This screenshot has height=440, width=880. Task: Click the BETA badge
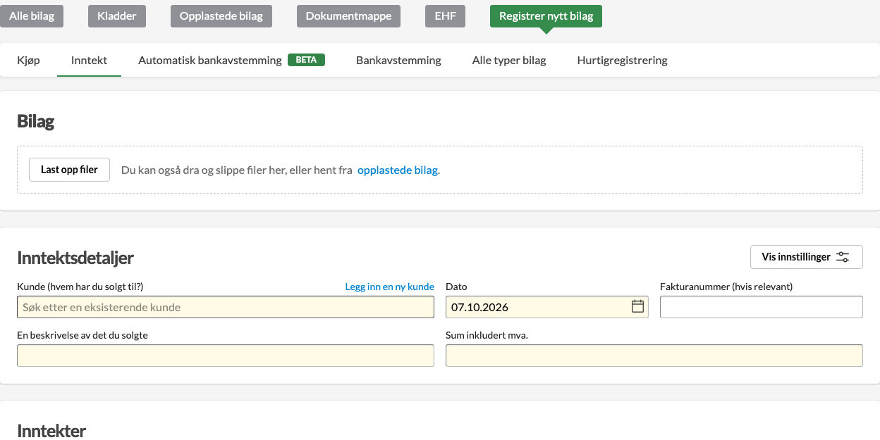pyautogui.click(x=306, y=60)
